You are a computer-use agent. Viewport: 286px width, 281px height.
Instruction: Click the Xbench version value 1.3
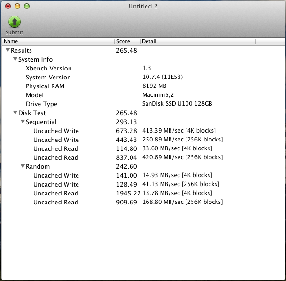[147, 68]
